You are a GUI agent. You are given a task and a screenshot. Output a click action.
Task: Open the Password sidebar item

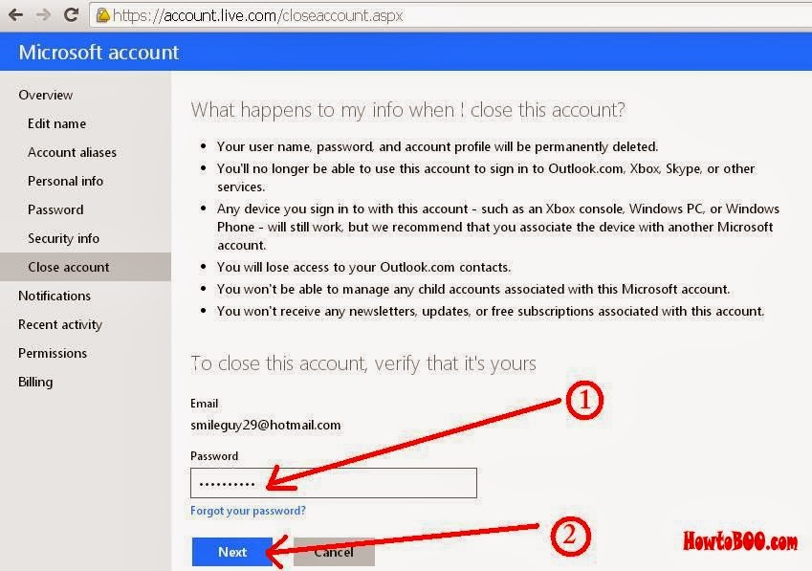click(55, 209)
